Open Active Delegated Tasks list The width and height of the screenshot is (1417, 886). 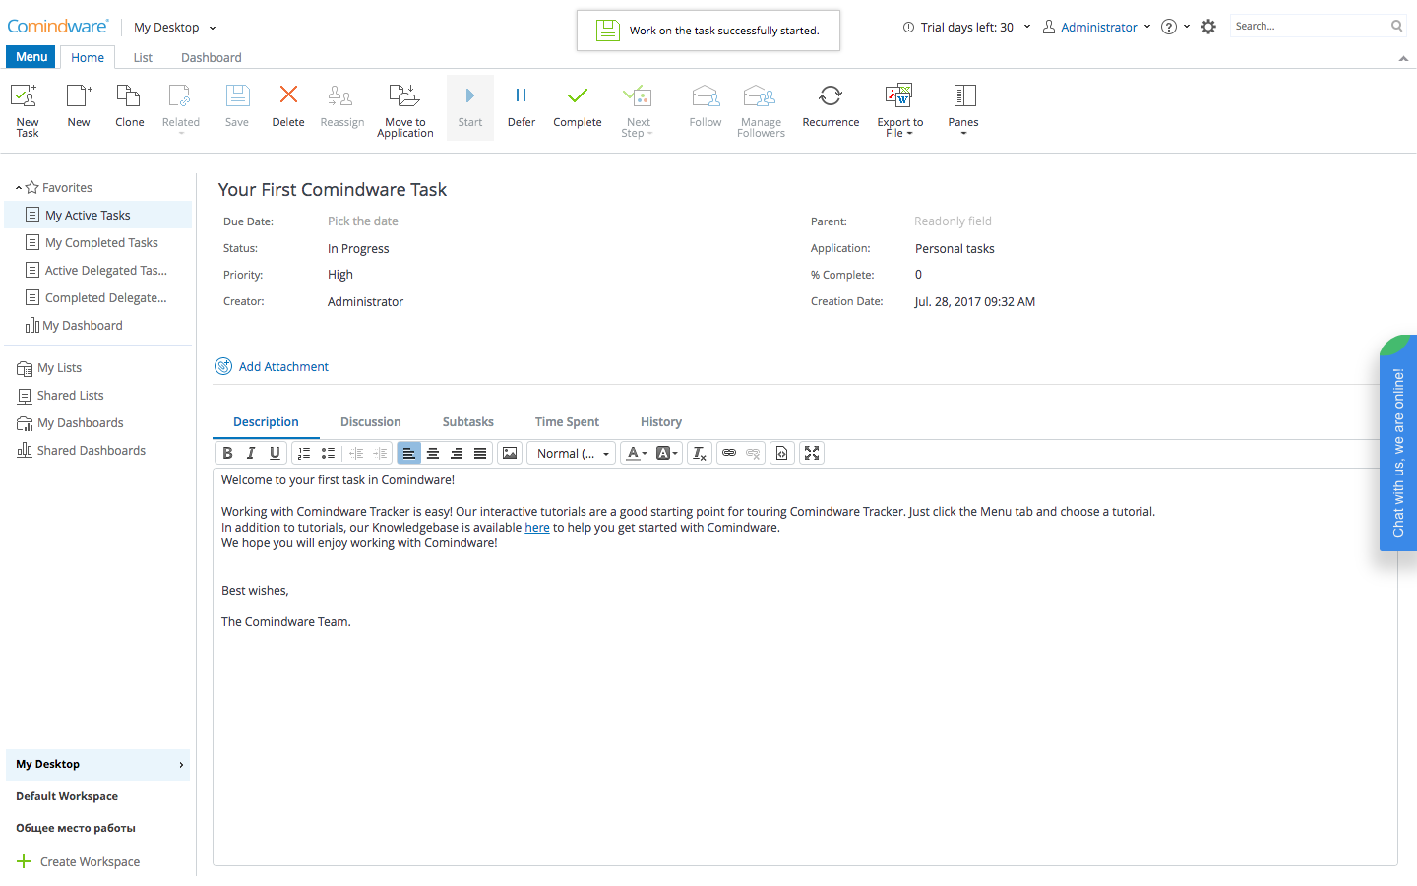click(x=98, y=271)
